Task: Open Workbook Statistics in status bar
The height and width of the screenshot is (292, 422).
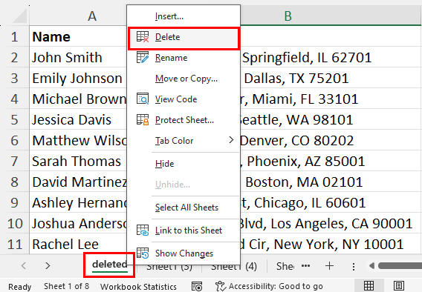Action: [x=138, y=287]
